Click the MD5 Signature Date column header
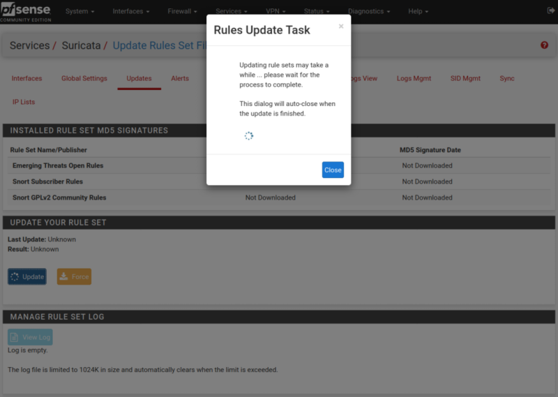This screenshot has height=397, width=558. tap(430, 150)
